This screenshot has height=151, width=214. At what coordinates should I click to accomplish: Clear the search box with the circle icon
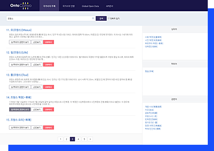93,18
